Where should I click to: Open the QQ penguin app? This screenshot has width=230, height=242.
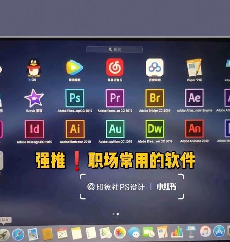point(34,68)
